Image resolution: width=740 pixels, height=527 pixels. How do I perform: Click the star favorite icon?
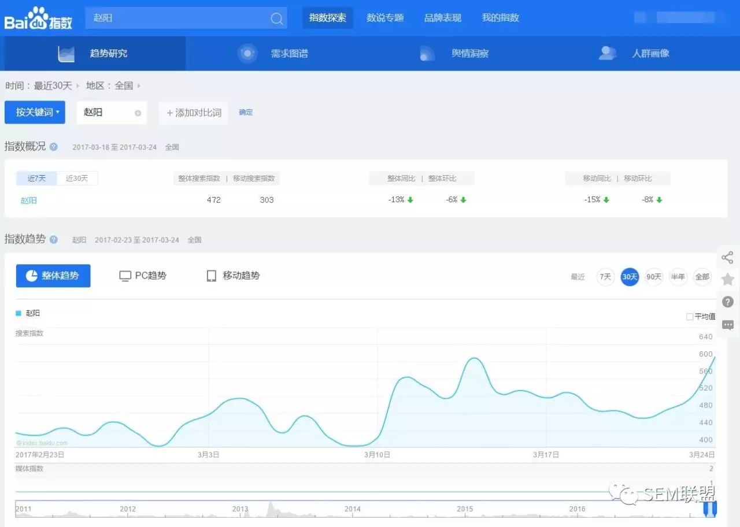click(727, 280)
